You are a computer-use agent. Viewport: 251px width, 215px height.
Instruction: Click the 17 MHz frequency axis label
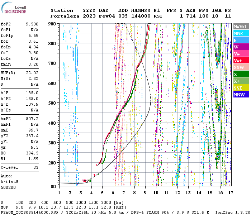231,193
